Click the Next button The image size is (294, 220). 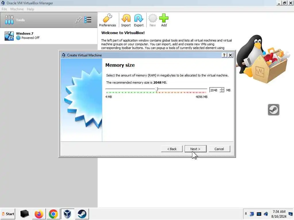click(195, 149)
